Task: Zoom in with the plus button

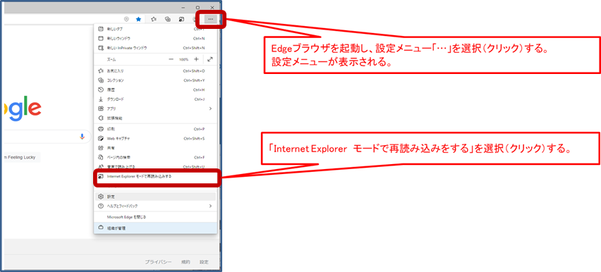Action: point(196,59)
